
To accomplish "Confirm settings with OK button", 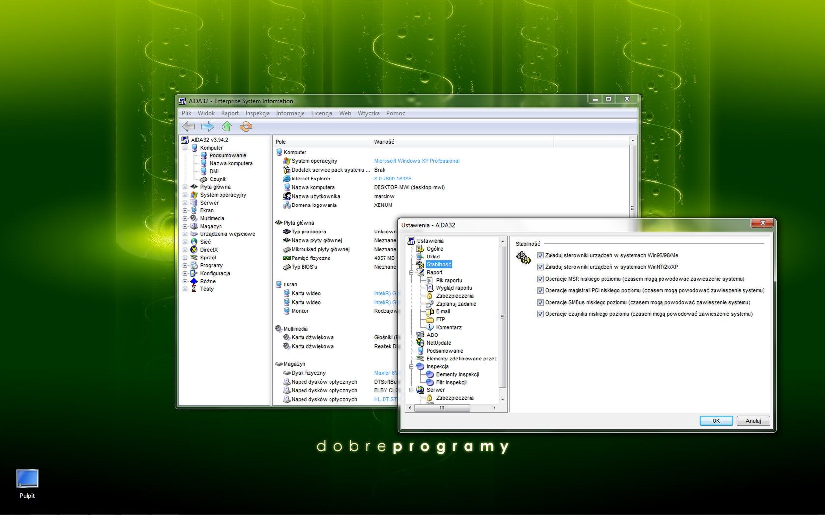I will (x=716, y=421).
